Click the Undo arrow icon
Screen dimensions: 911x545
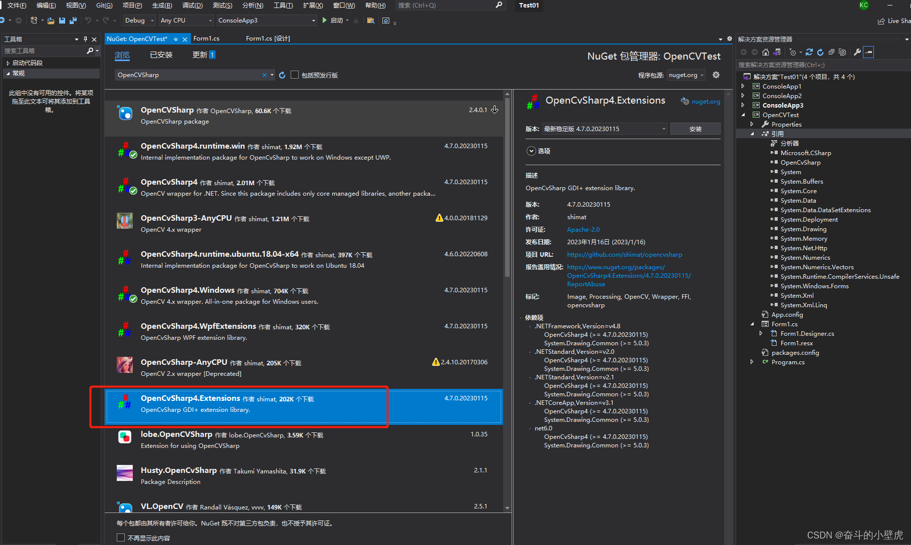coord(88,21)
